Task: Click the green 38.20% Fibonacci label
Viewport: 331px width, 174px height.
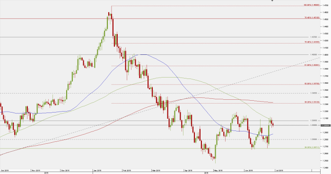Action: tap(312, 148)
